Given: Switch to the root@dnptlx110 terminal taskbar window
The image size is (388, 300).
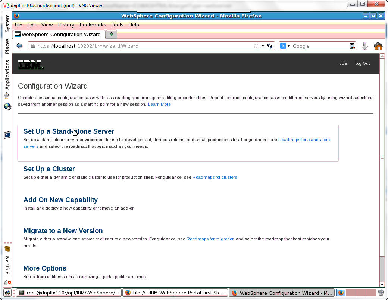Looking at the screenshot, I should pos(69,293).
